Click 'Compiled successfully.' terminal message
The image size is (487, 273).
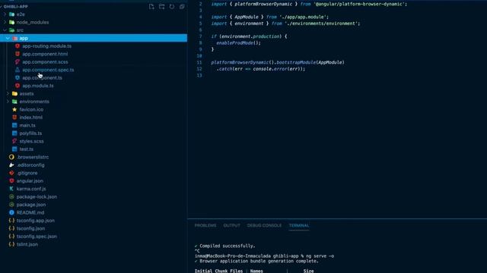click(228, 246)
